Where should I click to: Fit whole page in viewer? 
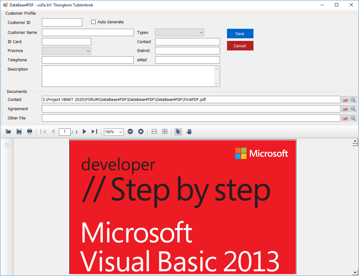(x=165, y=132)
